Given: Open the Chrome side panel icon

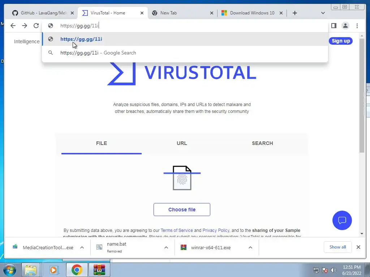Looking at the screenshot, I should point(334,26).
